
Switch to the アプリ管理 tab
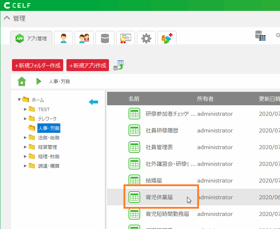[x=32, y=38]
